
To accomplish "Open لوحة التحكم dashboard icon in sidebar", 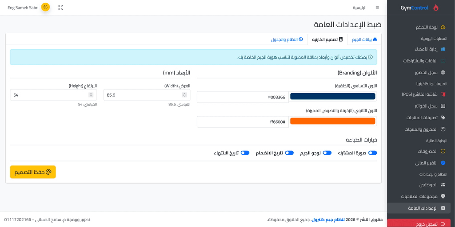I will coord(443,27).
